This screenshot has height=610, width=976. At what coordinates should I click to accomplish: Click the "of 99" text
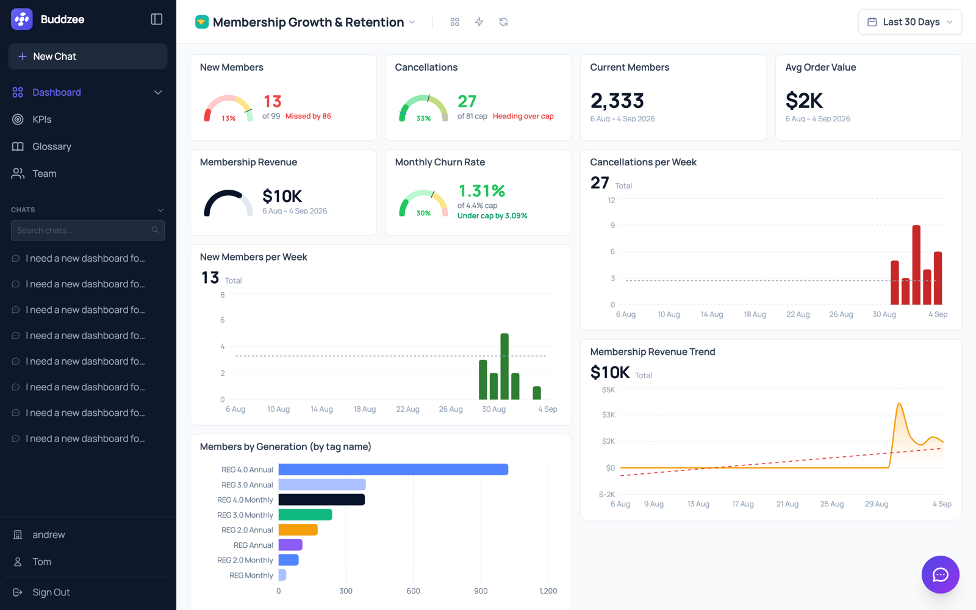pos(271,117)
